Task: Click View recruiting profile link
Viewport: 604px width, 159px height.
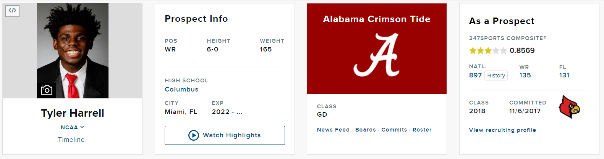Action: pos(502,130)
